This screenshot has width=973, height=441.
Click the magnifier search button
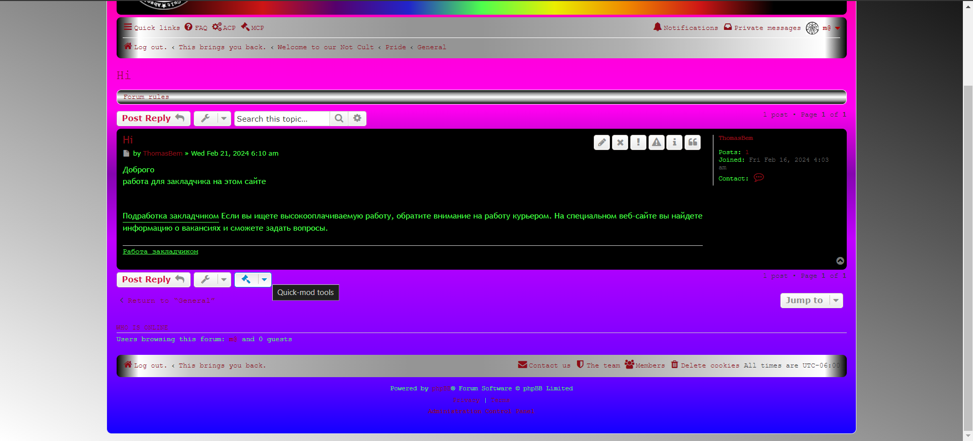[x=339, y=119]
